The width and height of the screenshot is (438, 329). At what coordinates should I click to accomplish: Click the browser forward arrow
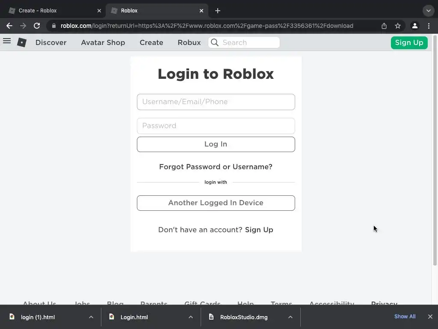[23, 26]
